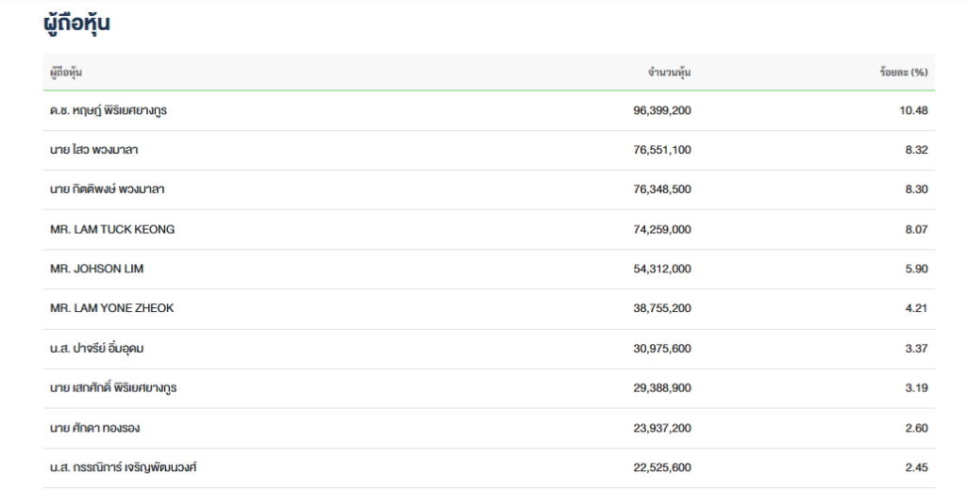Click the จำนวนหุ้น column header
The width and height of the screenshot is (966, 492).
click(x=669, y=72)
